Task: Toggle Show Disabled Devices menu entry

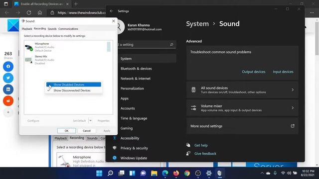Action: 74,85
